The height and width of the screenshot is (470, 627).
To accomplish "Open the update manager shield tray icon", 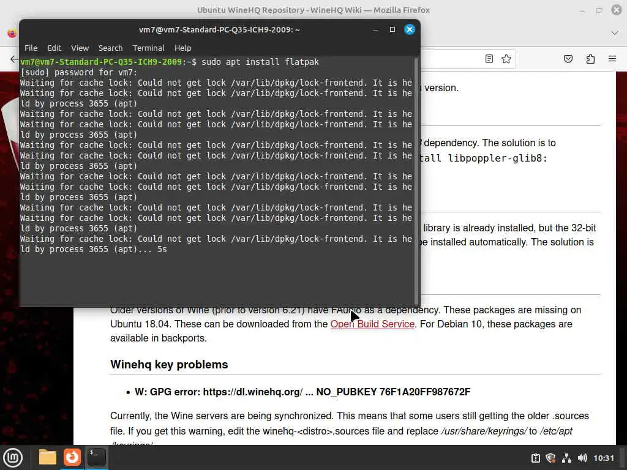I will pos(550,458).
